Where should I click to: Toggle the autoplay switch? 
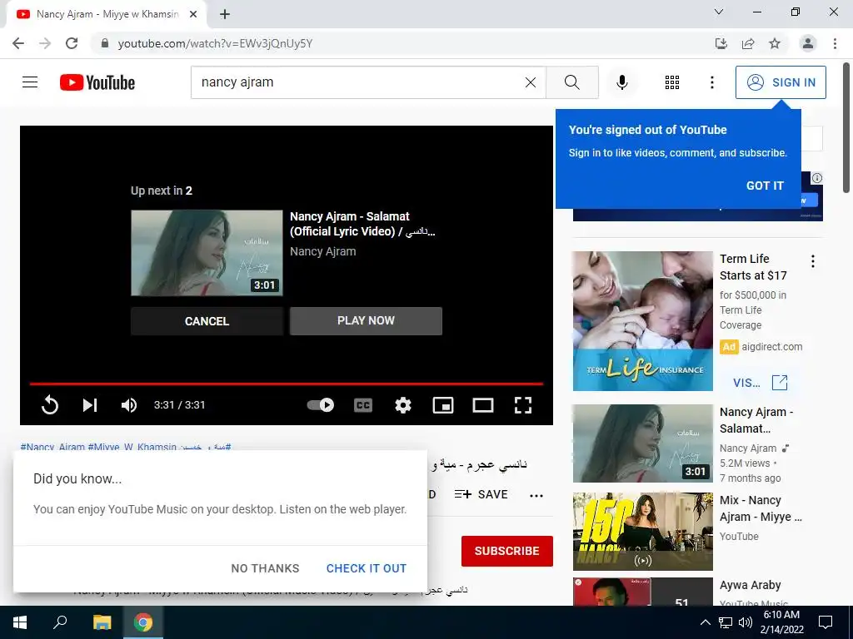tap(321, 405)
